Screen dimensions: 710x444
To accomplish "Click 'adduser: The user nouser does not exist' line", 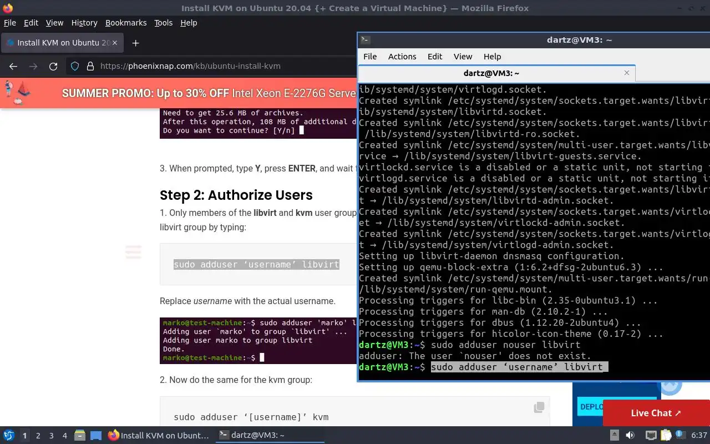I will [475, 356].
